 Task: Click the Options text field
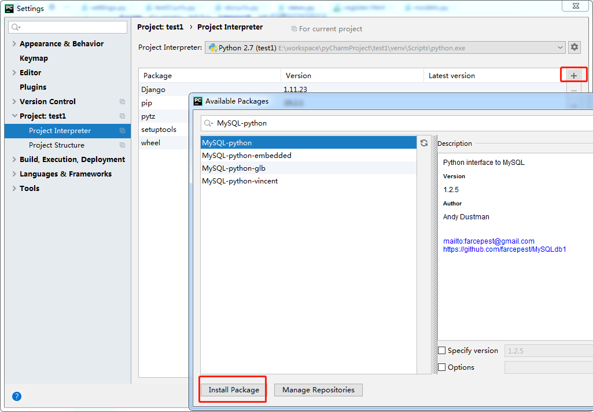point(549,367)
